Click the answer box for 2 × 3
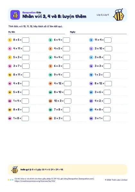Viewport: 135px width, 192px height. point(67,118)
